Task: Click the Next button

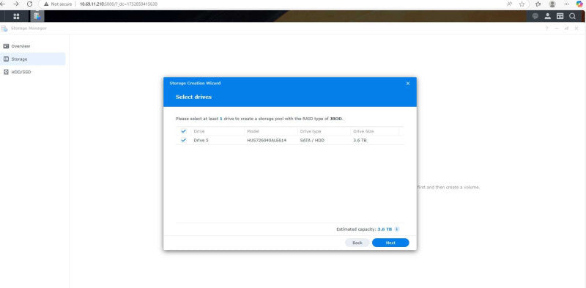Action: [x=390, y=243]
